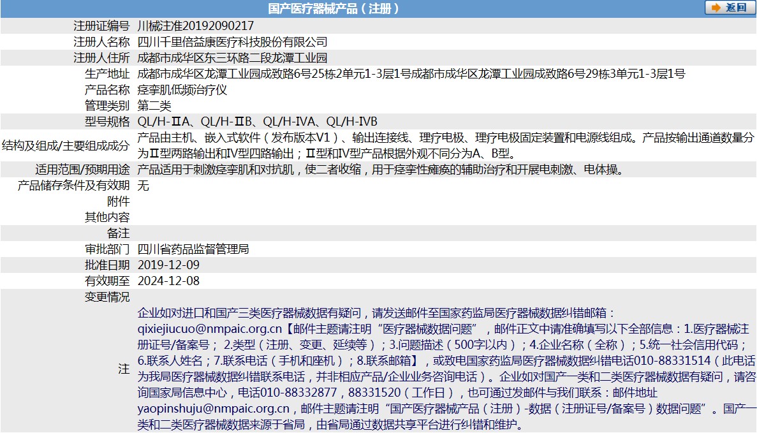The height and width of the screenshot is (433, 757).
Task: Click the label 审批部门
Action: [x=107, y=249]
